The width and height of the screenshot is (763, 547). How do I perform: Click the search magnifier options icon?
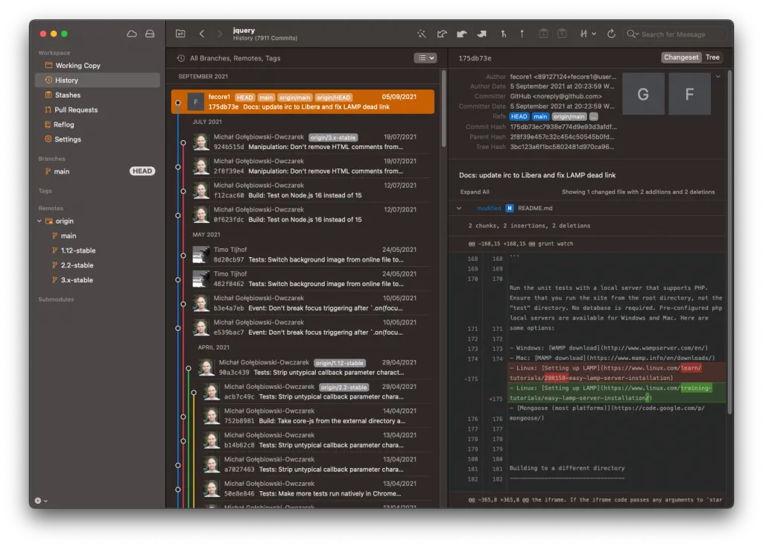coord(633,34)
